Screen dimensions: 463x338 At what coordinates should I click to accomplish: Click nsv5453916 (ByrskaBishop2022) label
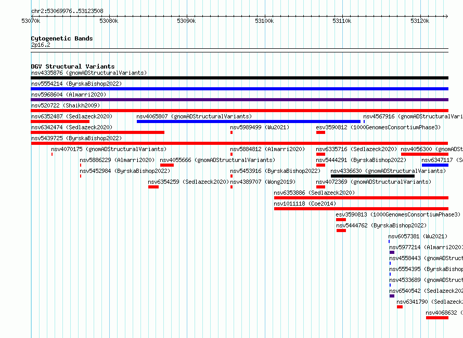click(x=275, y=171)
